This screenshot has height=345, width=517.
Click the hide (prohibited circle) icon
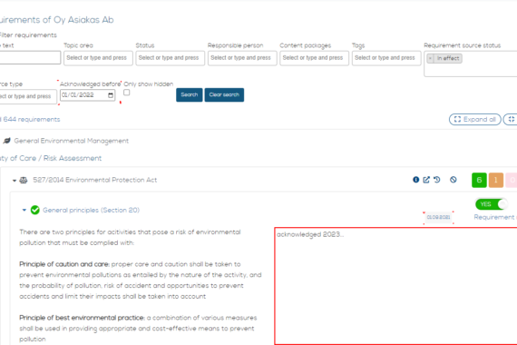[x=454, y=180]
